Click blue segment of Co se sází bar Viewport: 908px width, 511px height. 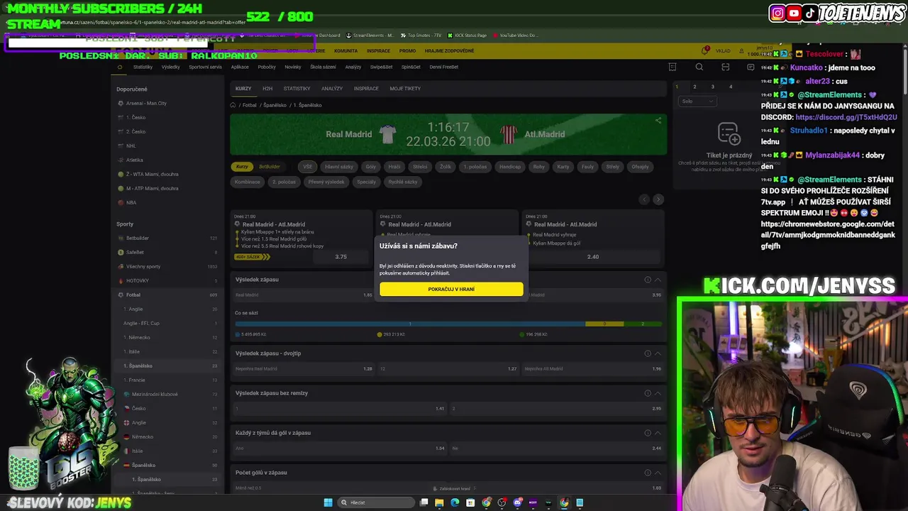pyautogui.click(x=409, y=324)
